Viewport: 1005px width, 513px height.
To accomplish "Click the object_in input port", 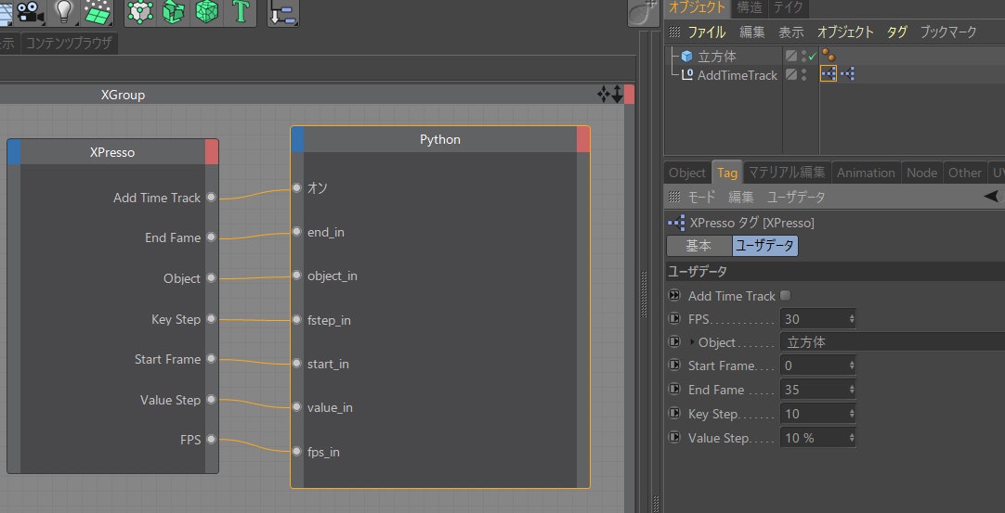I will click(x=296, y=276).
